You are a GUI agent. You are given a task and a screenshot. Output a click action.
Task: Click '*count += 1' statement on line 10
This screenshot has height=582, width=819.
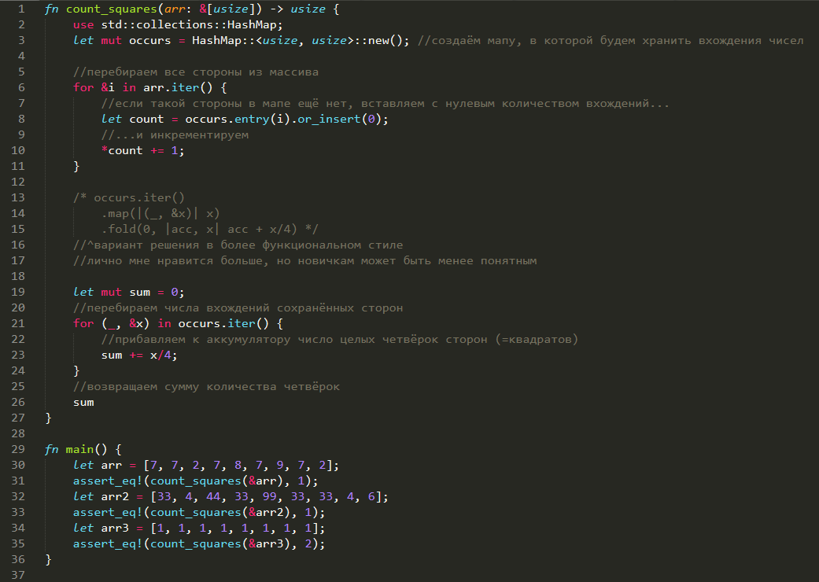tap(142, 150)
